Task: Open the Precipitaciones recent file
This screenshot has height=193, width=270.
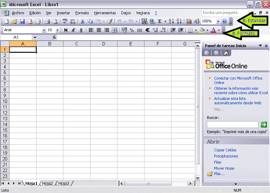Action: [x=226, y=156]
